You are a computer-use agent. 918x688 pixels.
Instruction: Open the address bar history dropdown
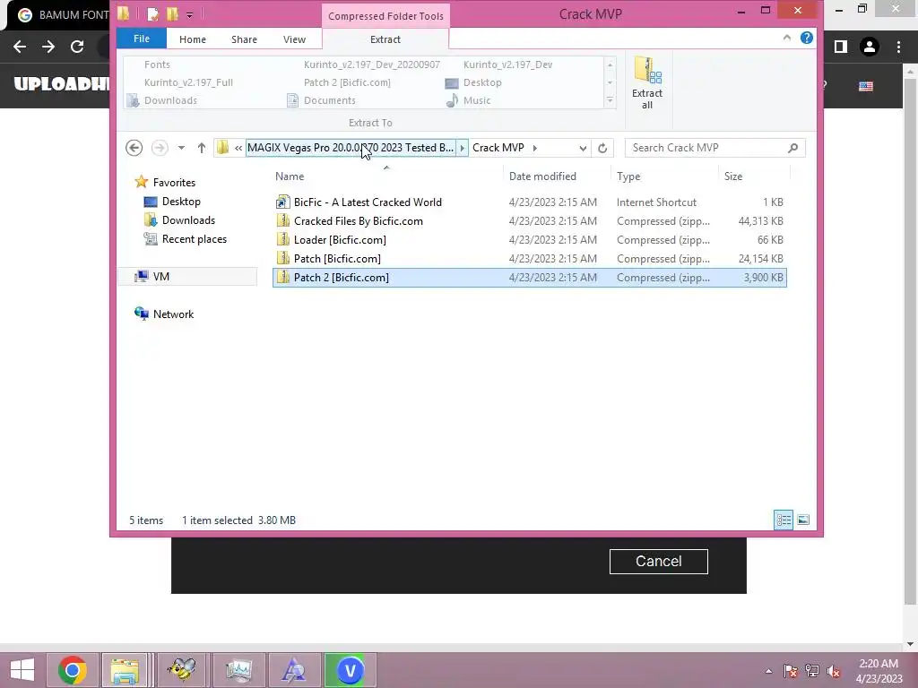tap(583, 148)
